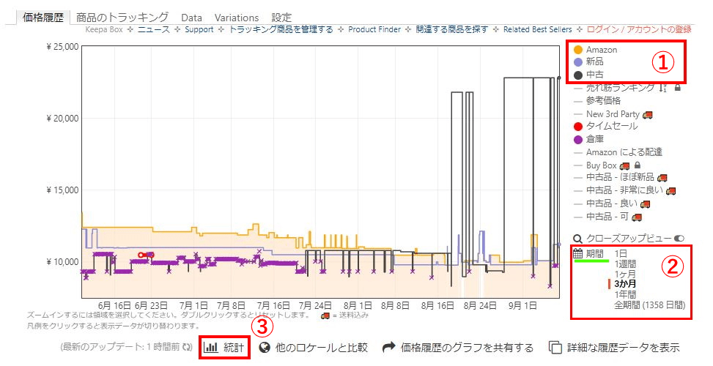The width and height of the screenshot is (713, 366).
Task: Hide the 中古 used price series
Action: 594,75
